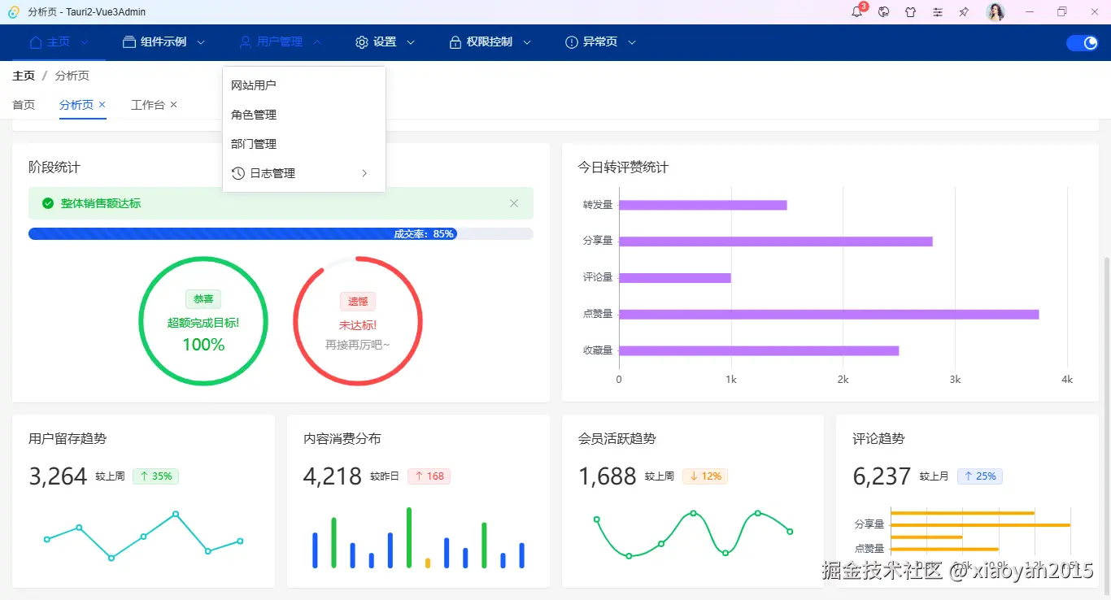Click the green 100% progress circle
The image size is (1111, 600).
click(203, 321)
